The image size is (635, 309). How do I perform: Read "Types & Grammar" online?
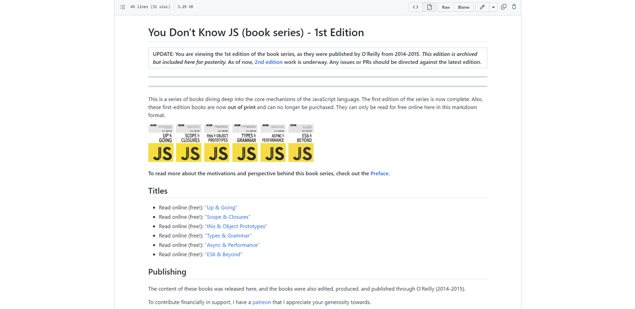point(228,236)
